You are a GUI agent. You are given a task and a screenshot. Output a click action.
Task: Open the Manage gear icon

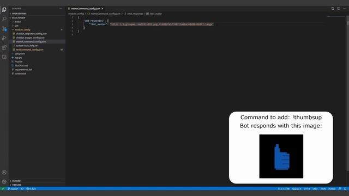[x=4, y=181]
